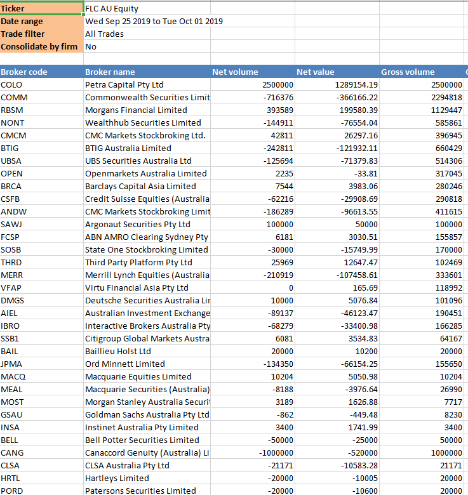Click 'Macquarie Equities Limited' cell
Screen dimensions: 468x495
coord(147,376)
